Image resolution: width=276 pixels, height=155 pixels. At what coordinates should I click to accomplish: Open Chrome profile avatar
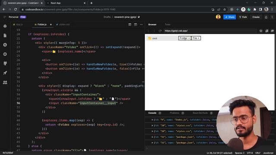(x=267, y=9)
